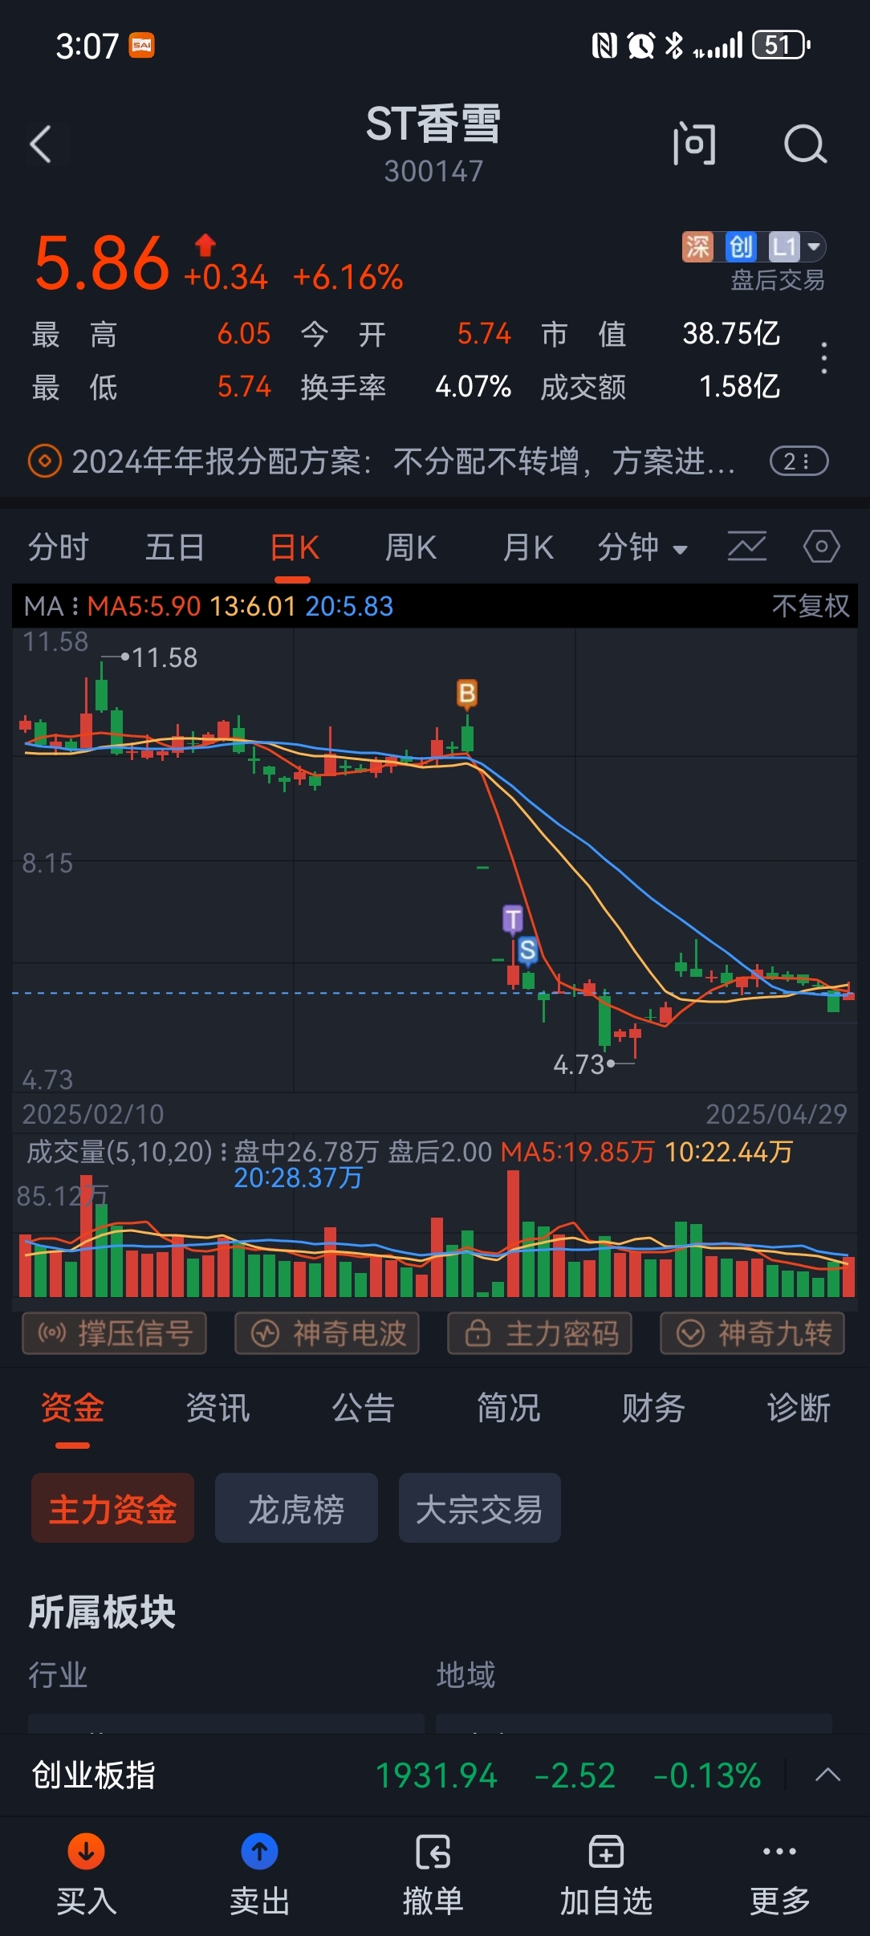Tap the 所属板块 heading
The width and height of the screenshot is (870, 1936).
point(102,1612)
